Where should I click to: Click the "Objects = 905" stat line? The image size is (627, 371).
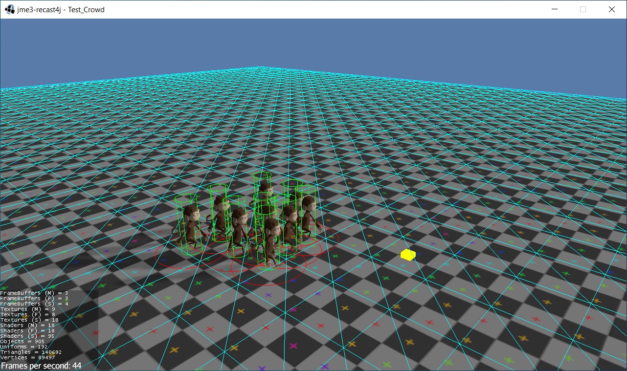pos(22,342)
